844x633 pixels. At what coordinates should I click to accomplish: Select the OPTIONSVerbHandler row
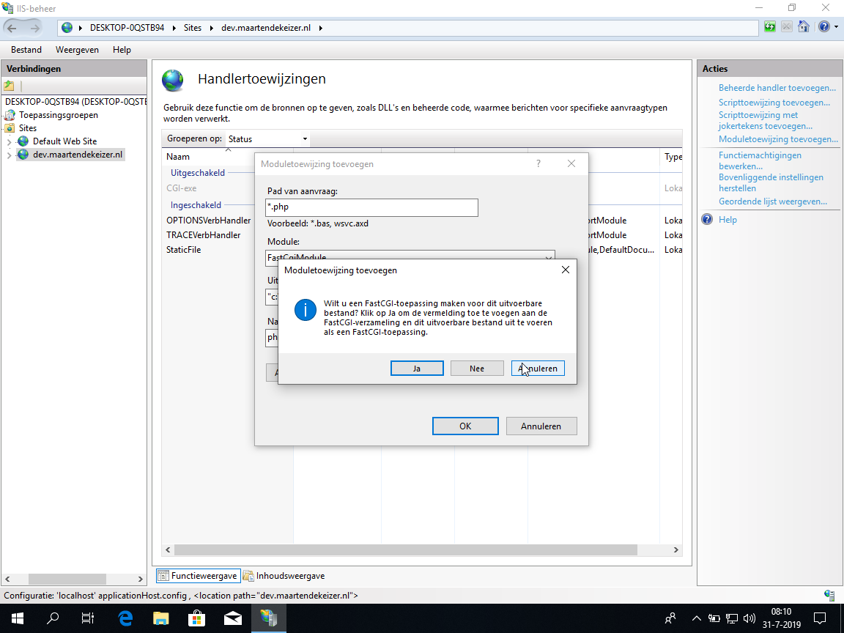pos(208,220)
